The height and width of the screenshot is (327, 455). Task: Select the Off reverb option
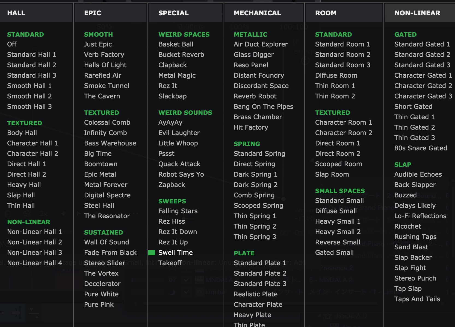pyautogui.click(x=12, y=44)
